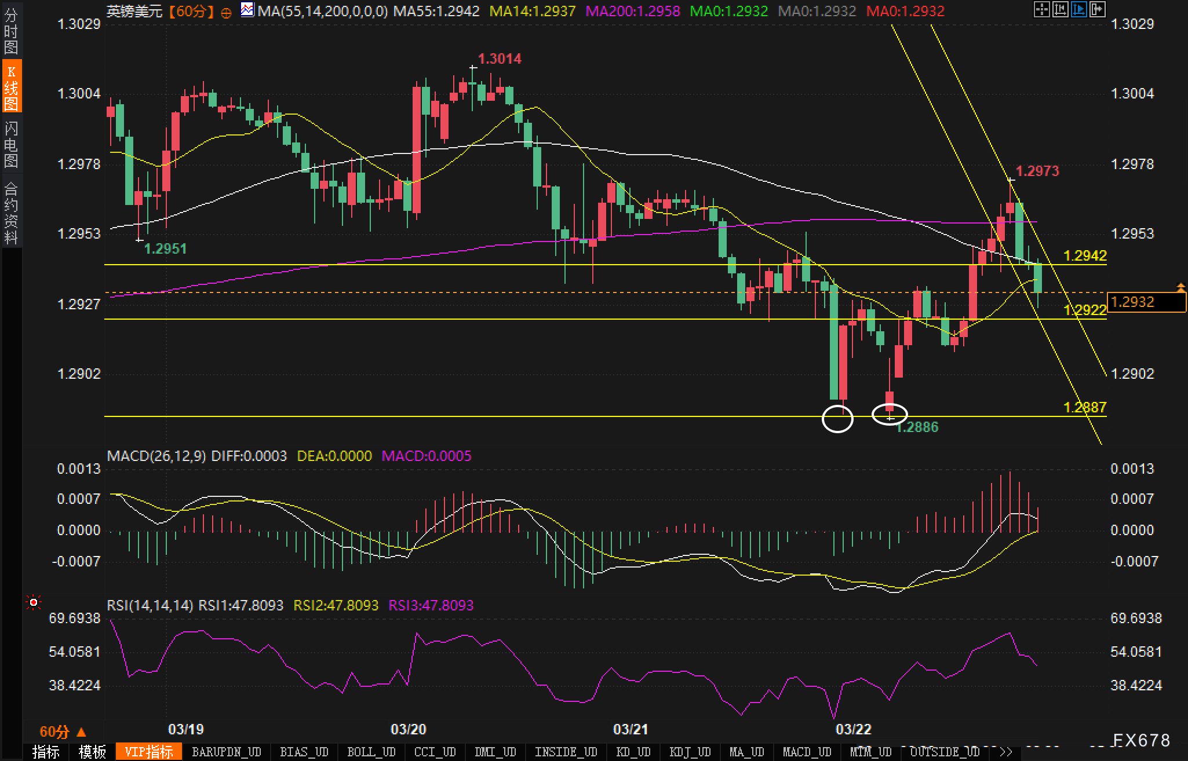Apply the BOLL_UD indicator

click(x=371, y=752)
